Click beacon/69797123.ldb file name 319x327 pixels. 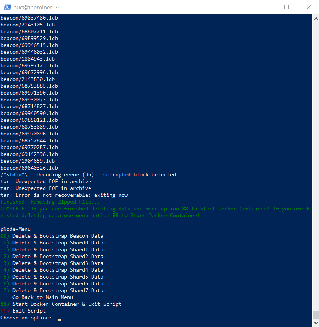[29, 66]
